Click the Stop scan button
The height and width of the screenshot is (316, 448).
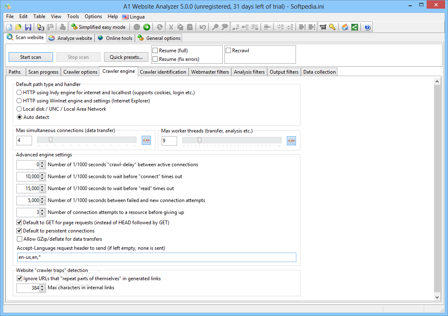tap(78, 57)
